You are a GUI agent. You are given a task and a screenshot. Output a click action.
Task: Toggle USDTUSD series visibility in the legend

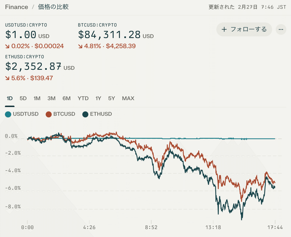tap(22, 114)
